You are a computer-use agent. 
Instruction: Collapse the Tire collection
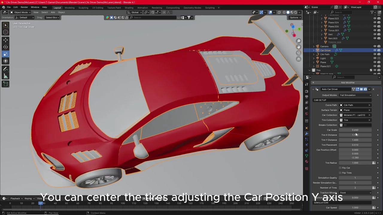(x=310, y=70)
